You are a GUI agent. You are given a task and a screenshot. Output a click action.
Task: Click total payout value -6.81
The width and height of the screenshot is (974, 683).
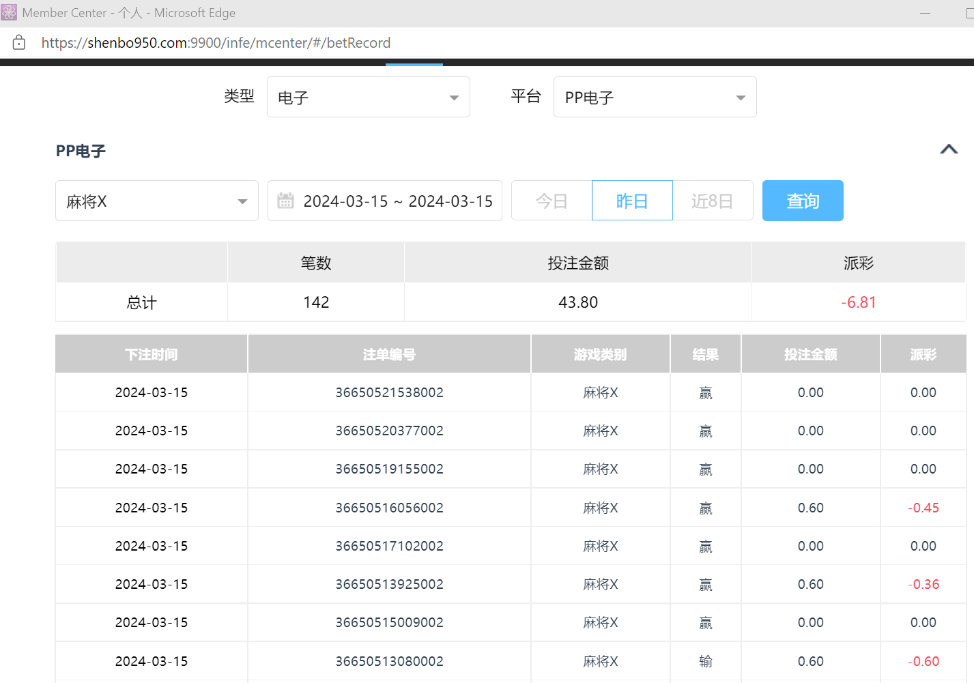click(x=859, y=302)
